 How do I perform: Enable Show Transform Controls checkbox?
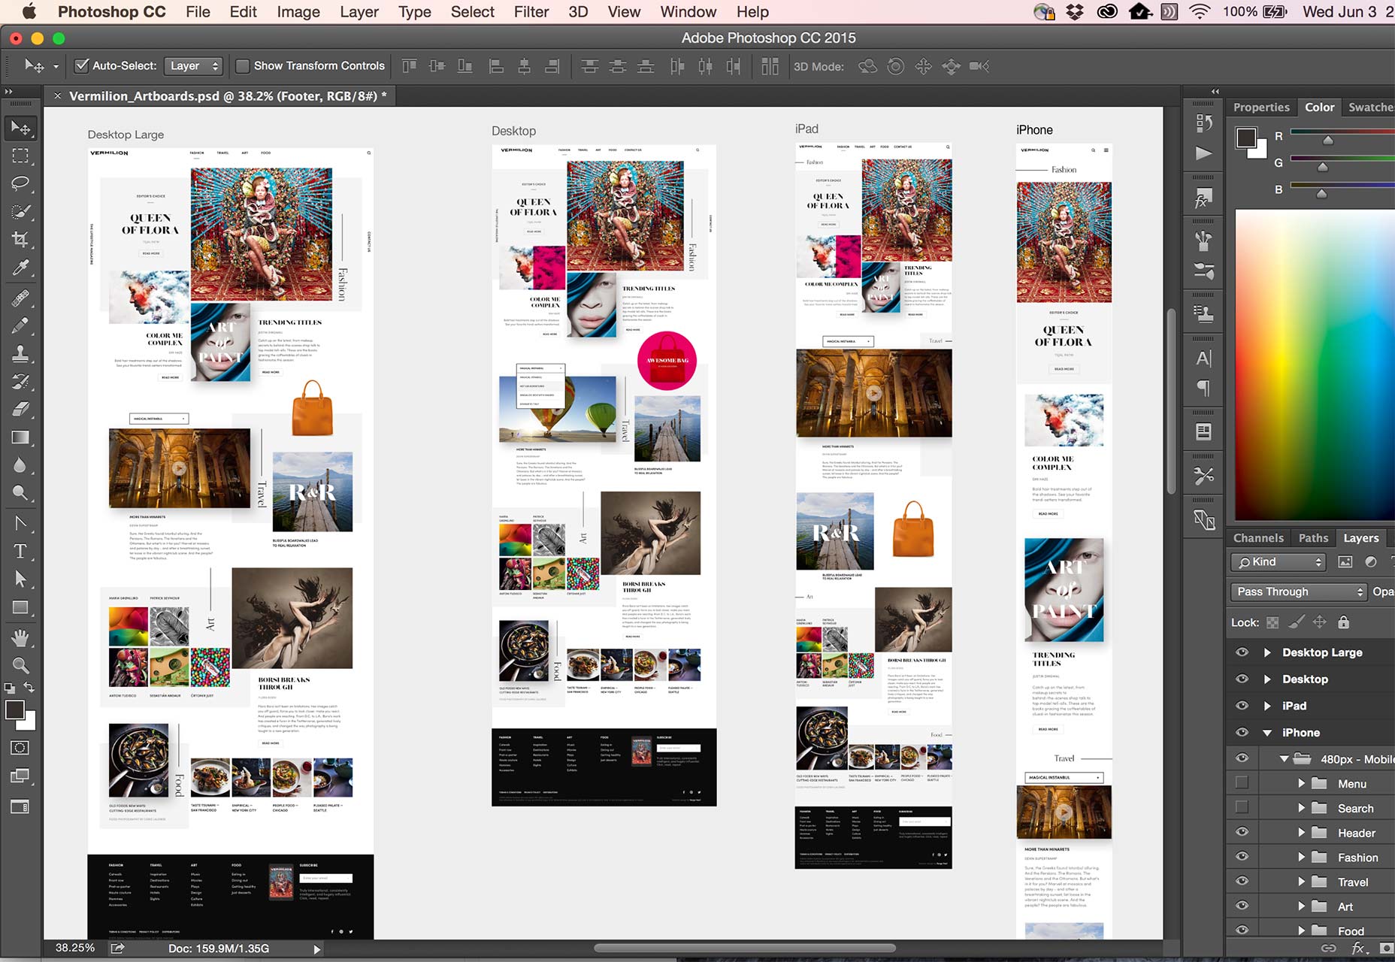pyautogui.click(x=243, y=66)
